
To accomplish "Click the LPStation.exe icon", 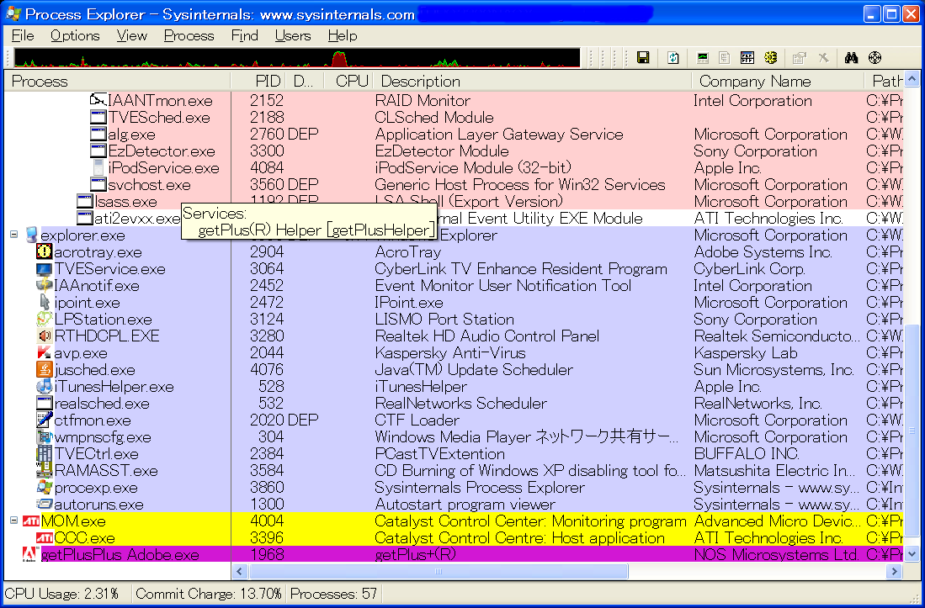I will (45, 320).
